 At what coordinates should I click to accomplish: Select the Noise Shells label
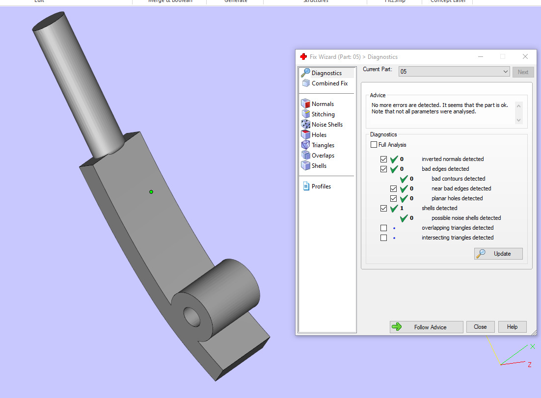pyautogui.click(x=327, y=125)
